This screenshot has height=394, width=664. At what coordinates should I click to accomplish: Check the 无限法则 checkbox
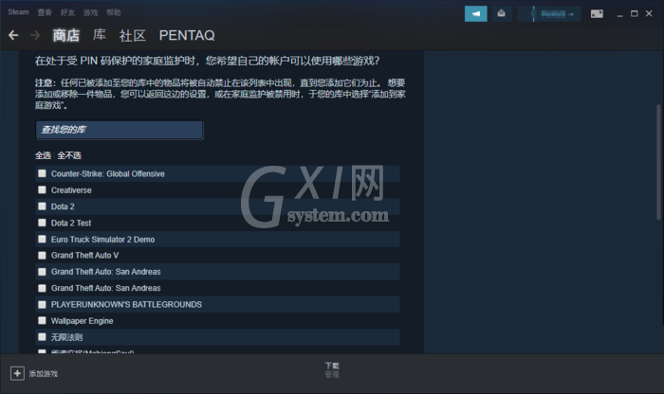pyautogui.click(x=42, y=337)
